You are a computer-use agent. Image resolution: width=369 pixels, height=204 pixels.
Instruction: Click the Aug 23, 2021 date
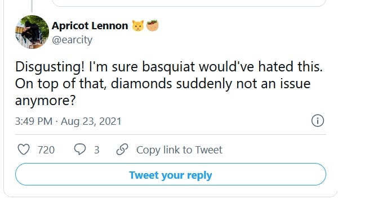click(x=91, y=121)
